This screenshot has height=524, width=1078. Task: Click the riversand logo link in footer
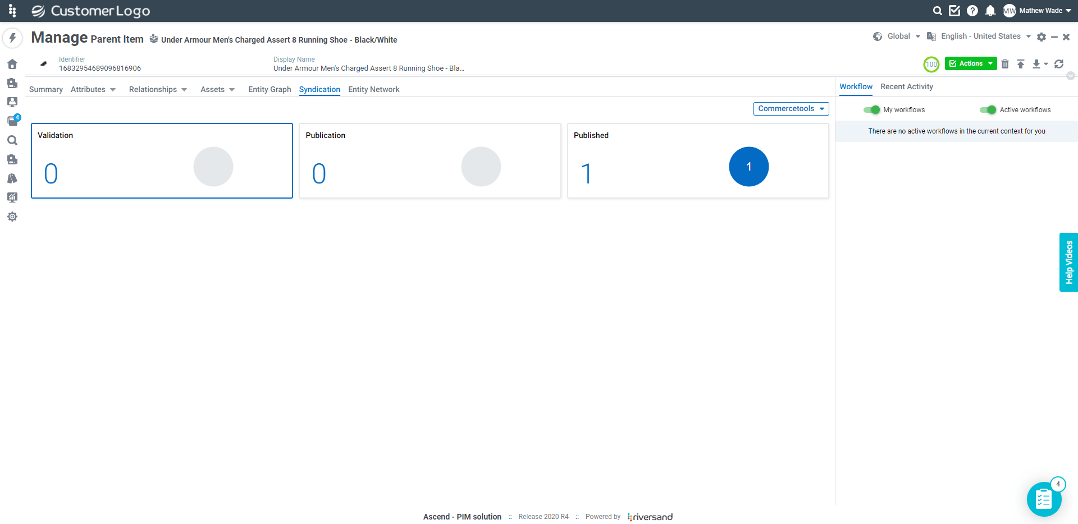pyautogui.click(x=650, y=517)
